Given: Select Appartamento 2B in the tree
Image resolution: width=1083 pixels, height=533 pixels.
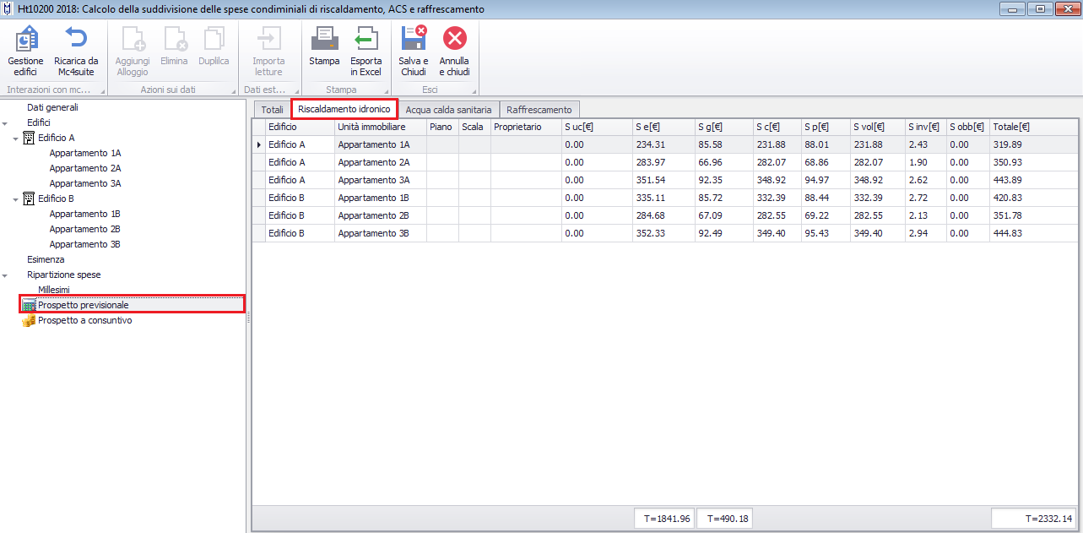Looking at the screenshot, I should (84, 230).
